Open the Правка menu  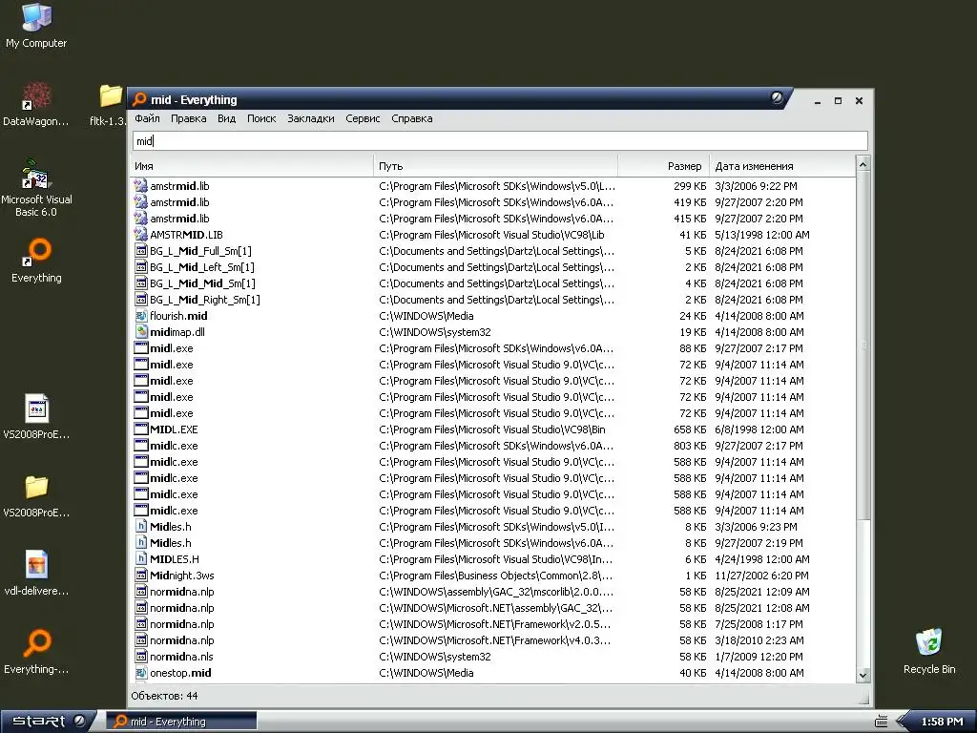coord(188,118)
